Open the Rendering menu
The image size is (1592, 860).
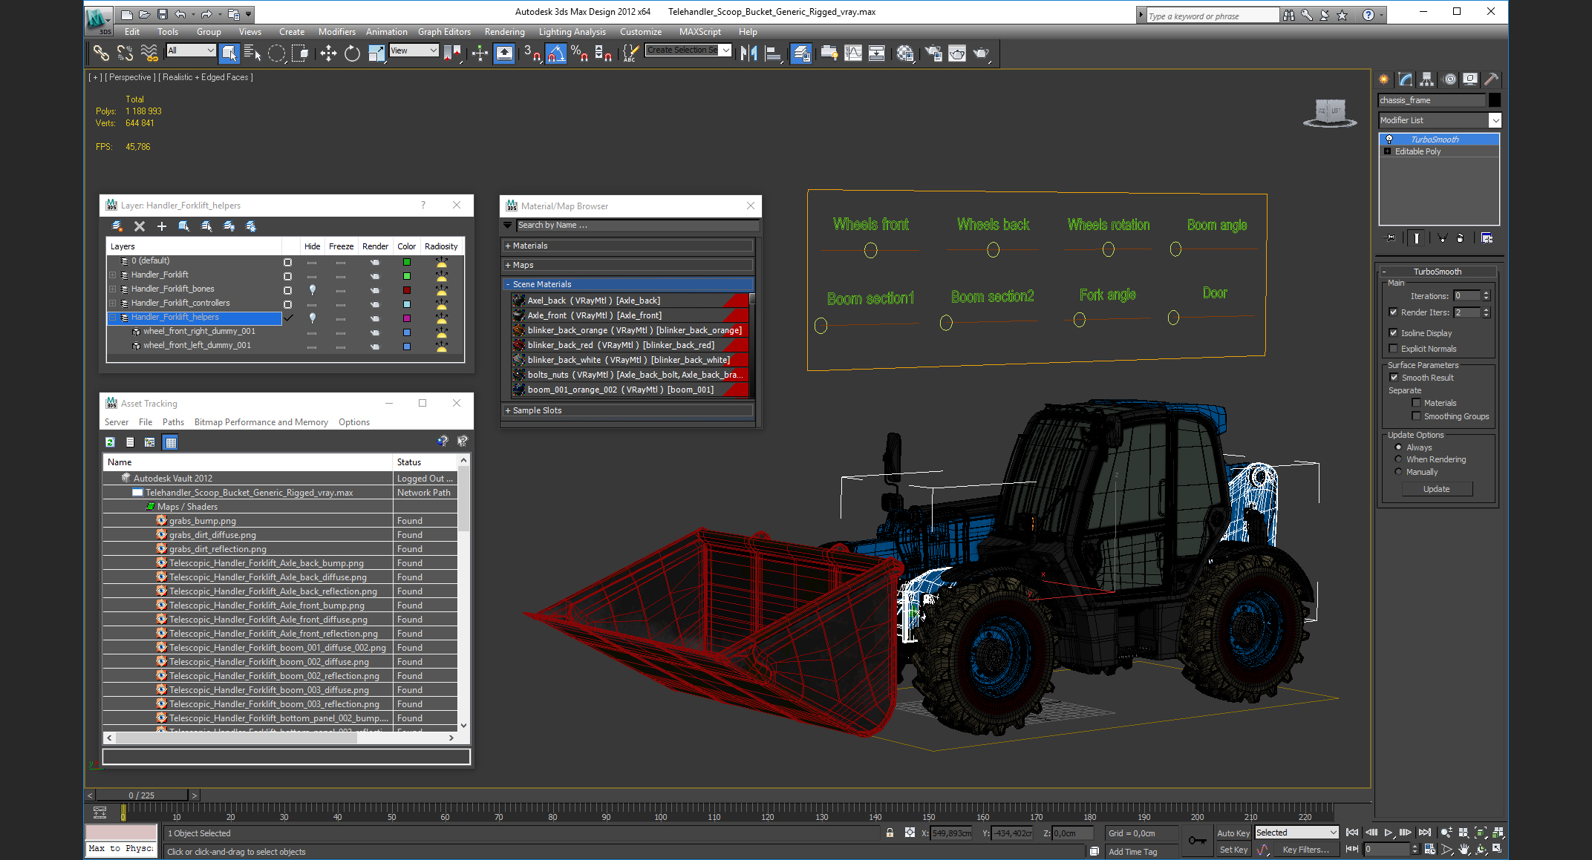tap(504, 32)
